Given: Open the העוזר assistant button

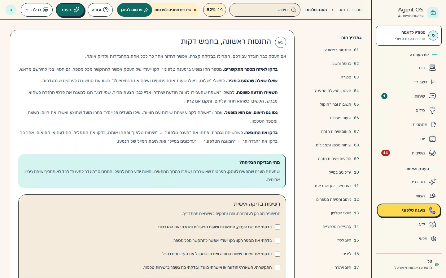Looking at the screenshot, I should click(70, 10).
